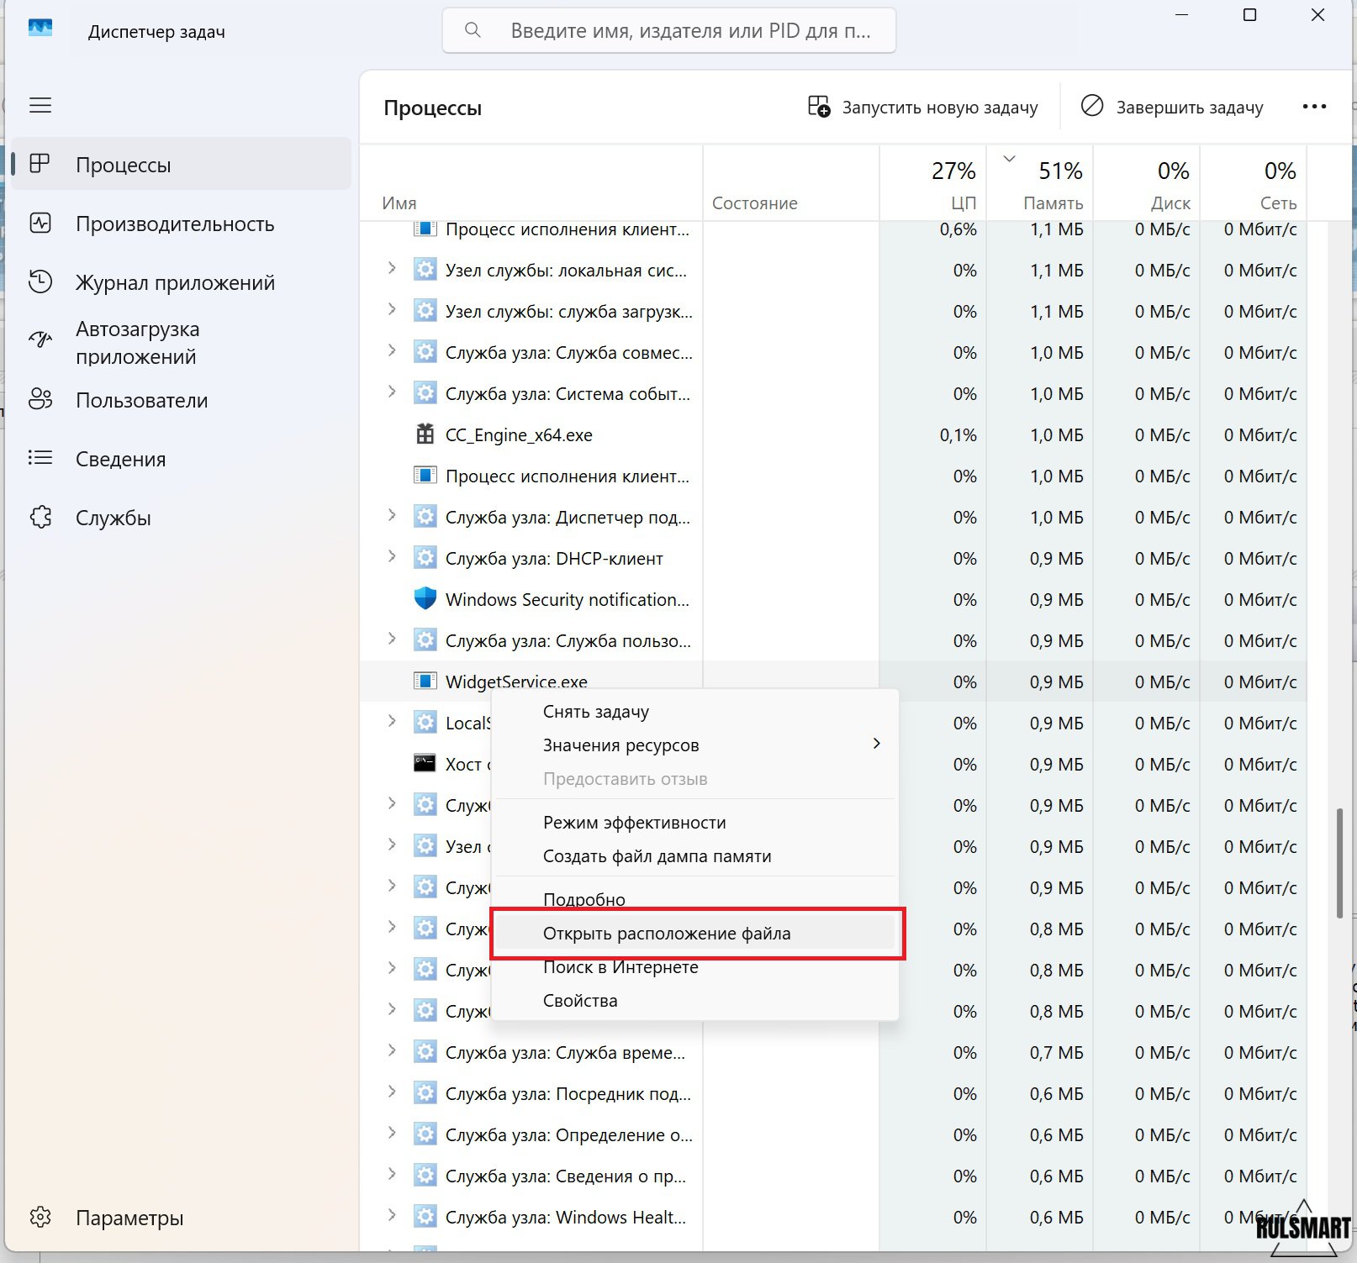Click 0,6% CPU value of first row
This screenshot has height=1263, width=1357.
[958, 229]
